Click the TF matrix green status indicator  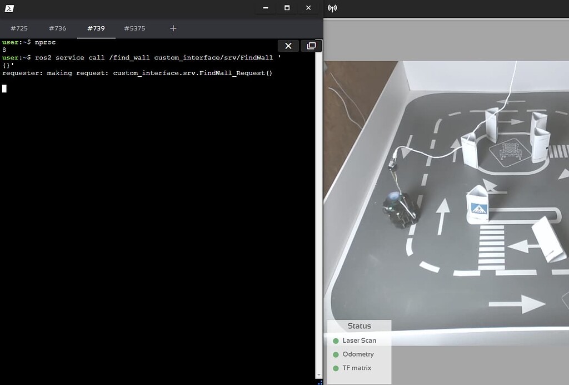[x=336, y=368]
